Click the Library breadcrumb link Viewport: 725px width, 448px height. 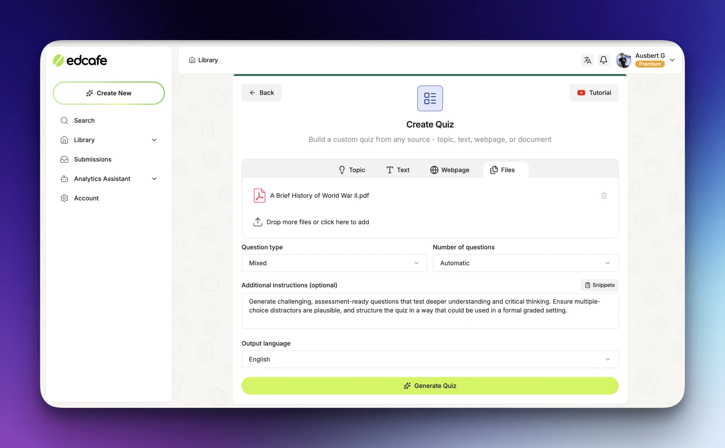coord(204,60)
